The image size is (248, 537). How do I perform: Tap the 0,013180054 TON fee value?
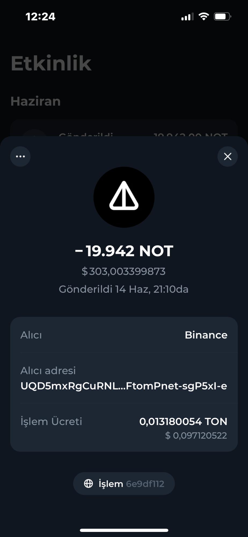click(184, 421)
